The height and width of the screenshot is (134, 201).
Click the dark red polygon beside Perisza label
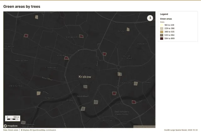[x=134, y=102]
